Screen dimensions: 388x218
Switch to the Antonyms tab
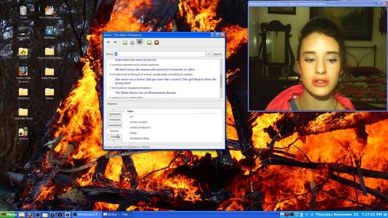115,120
